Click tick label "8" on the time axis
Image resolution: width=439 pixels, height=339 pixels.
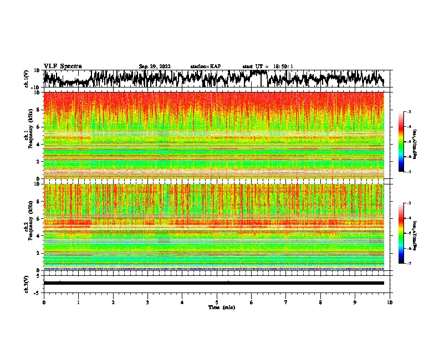click(320, 302)
